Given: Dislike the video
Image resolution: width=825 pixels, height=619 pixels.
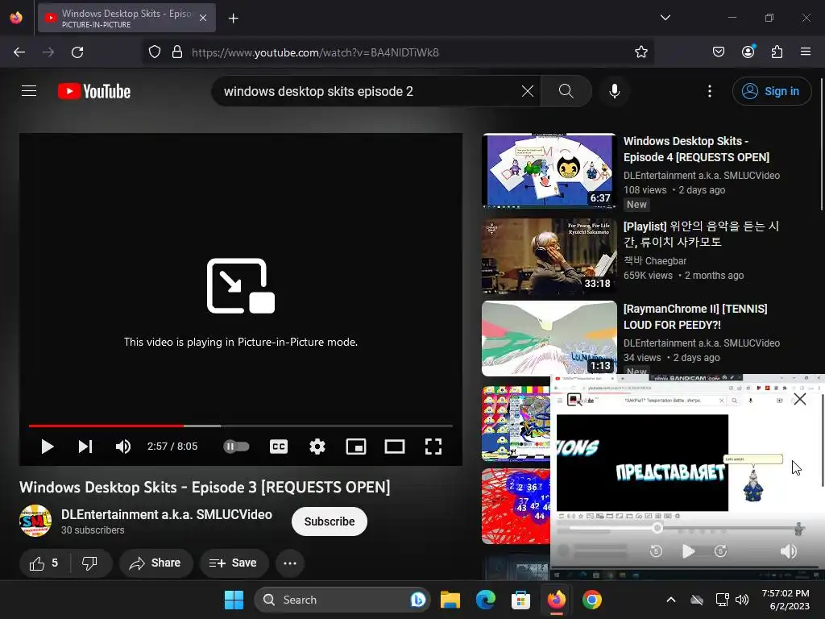Looking at the screenshot, I should coord(90,563).
